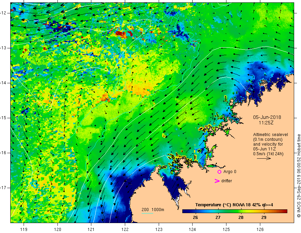
Task: Click the 'Altimetric sealevel' caption text
Action: pos(271,135)
